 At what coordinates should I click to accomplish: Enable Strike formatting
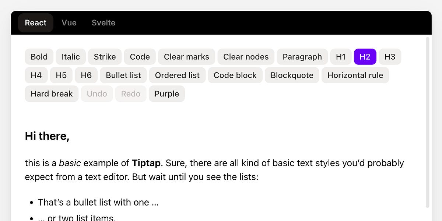(x=105, y=57)
